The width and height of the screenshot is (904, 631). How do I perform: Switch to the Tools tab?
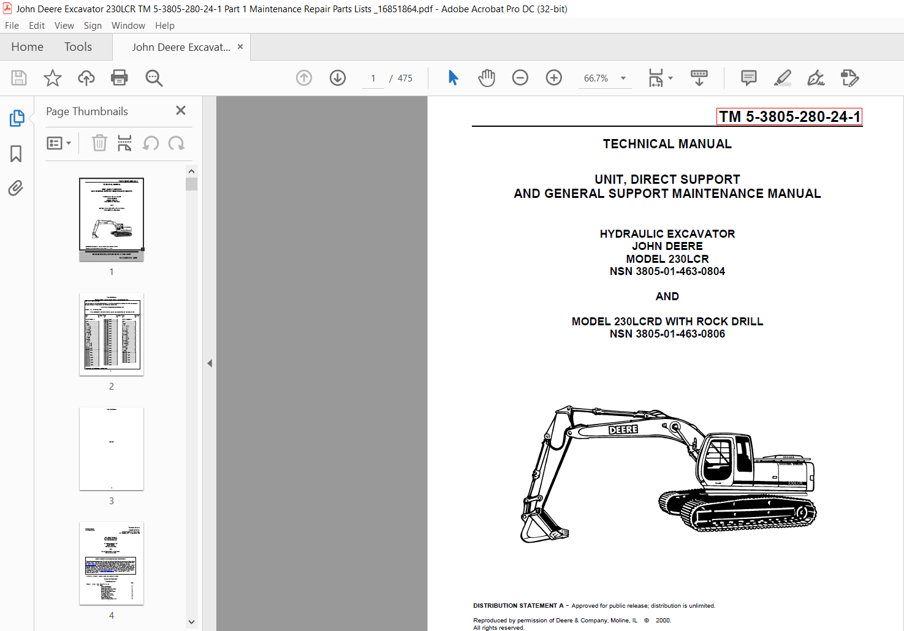point(78,47)
